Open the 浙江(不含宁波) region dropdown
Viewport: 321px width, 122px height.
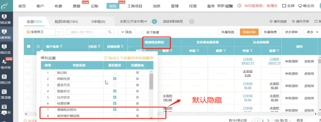point(134,21)
